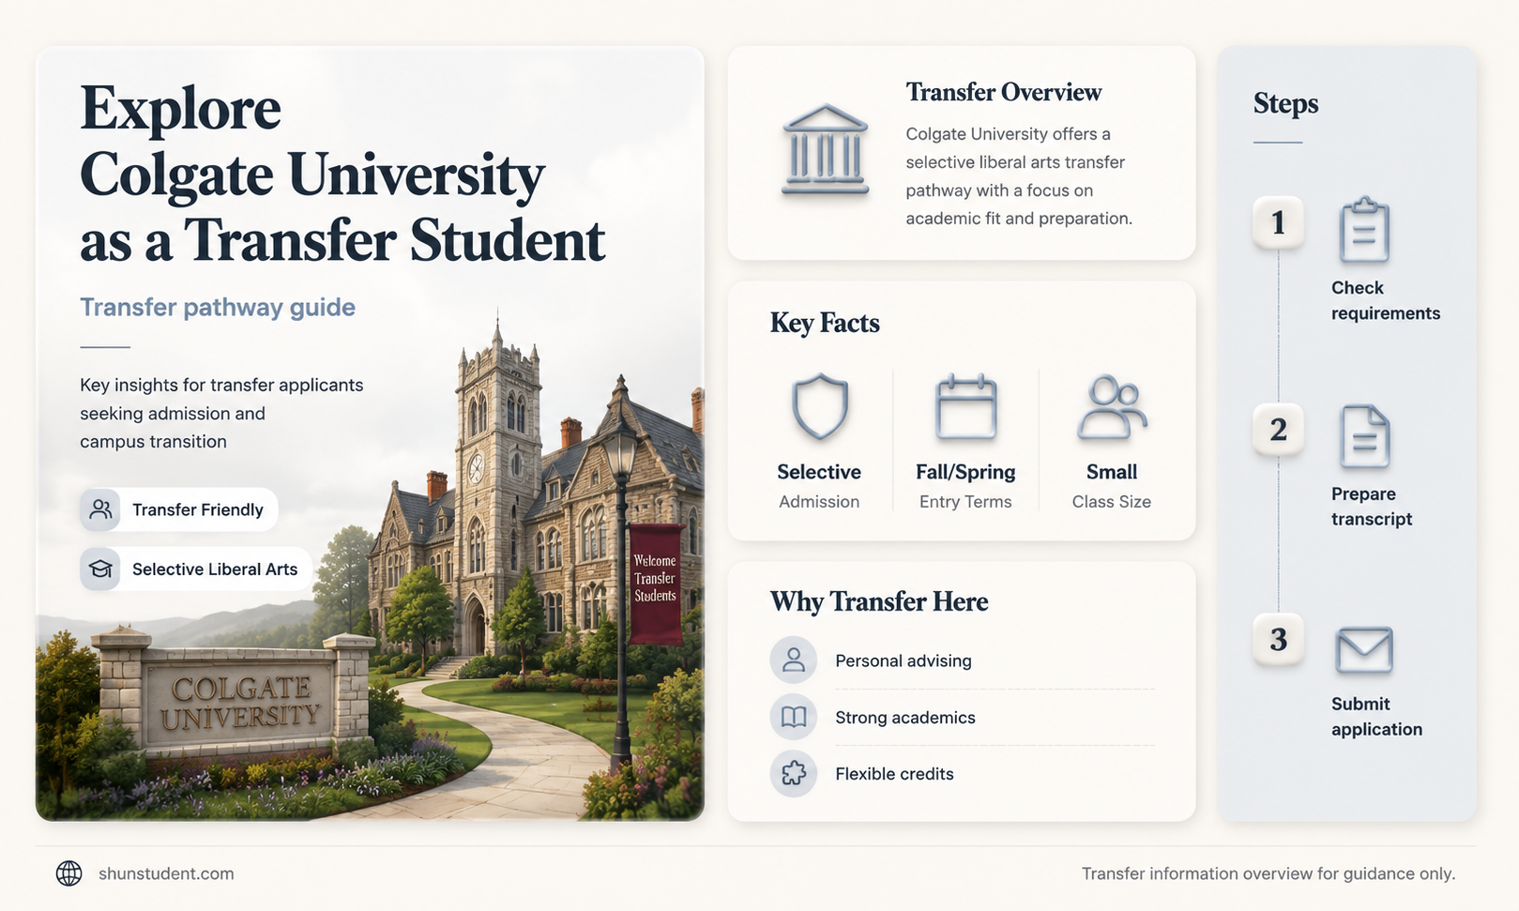The image size is (1519, 911).
Task: Click the people icon above Small
Action: (1112, 407)
